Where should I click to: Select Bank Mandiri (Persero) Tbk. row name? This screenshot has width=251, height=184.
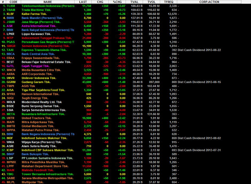click(42, 18)
